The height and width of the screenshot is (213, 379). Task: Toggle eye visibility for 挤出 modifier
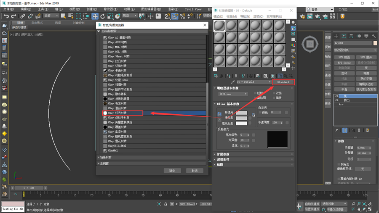pos(337,100)
